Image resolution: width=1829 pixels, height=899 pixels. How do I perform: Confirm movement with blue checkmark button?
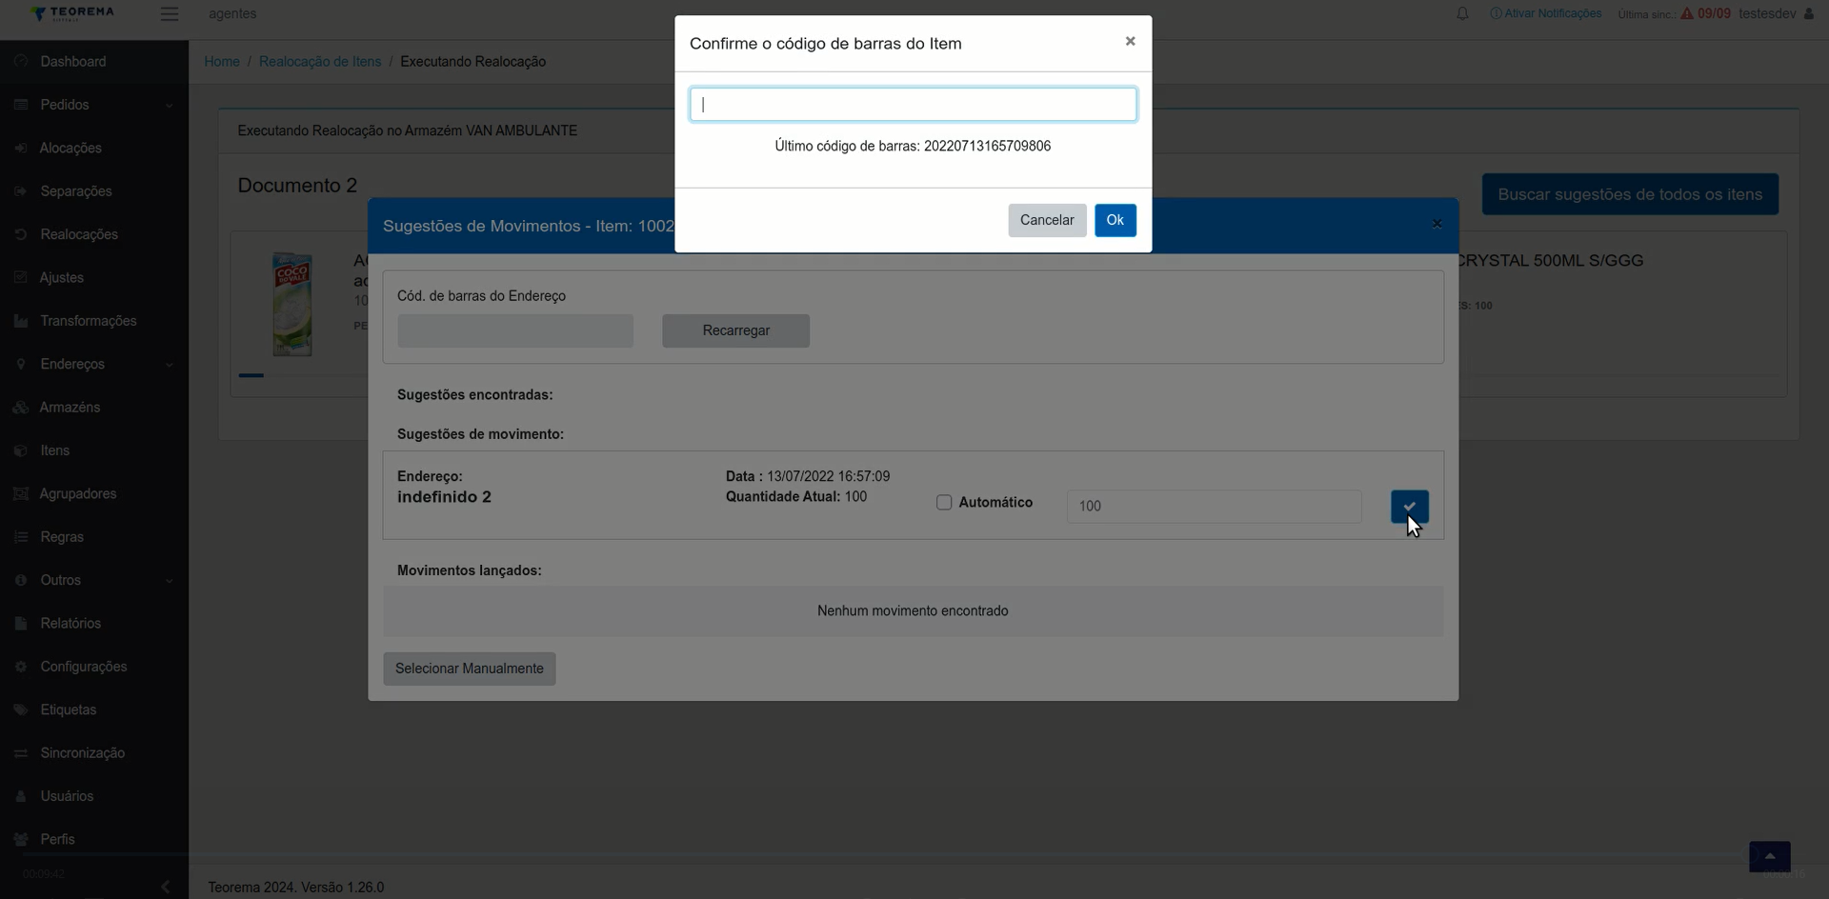click(x=1409, y=506)
